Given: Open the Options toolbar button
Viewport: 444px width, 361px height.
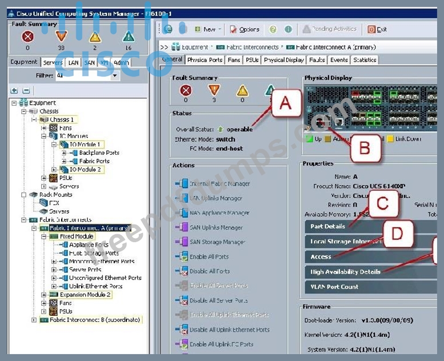Looking at the screenshot, I should click(x=245, y=29).
